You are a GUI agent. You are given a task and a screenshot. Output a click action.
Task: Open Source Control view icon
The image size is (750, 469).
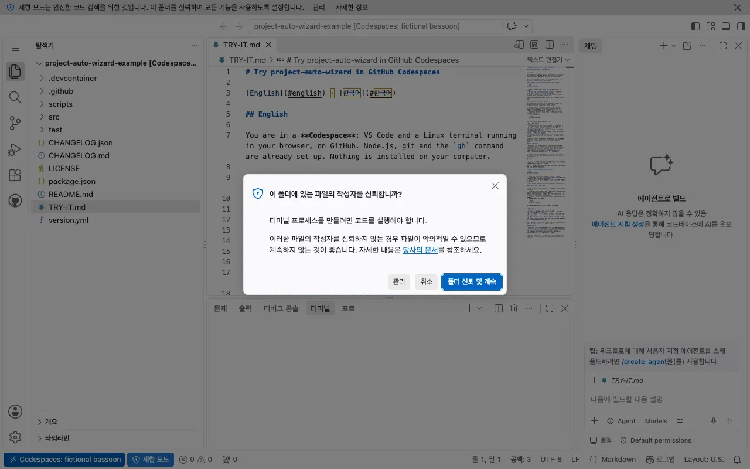tap(15, 123)
